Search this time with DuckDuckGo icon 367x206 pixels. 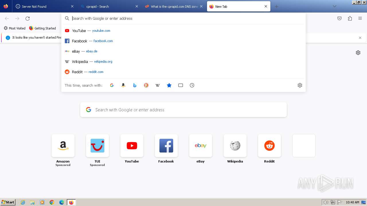point(146,85)
